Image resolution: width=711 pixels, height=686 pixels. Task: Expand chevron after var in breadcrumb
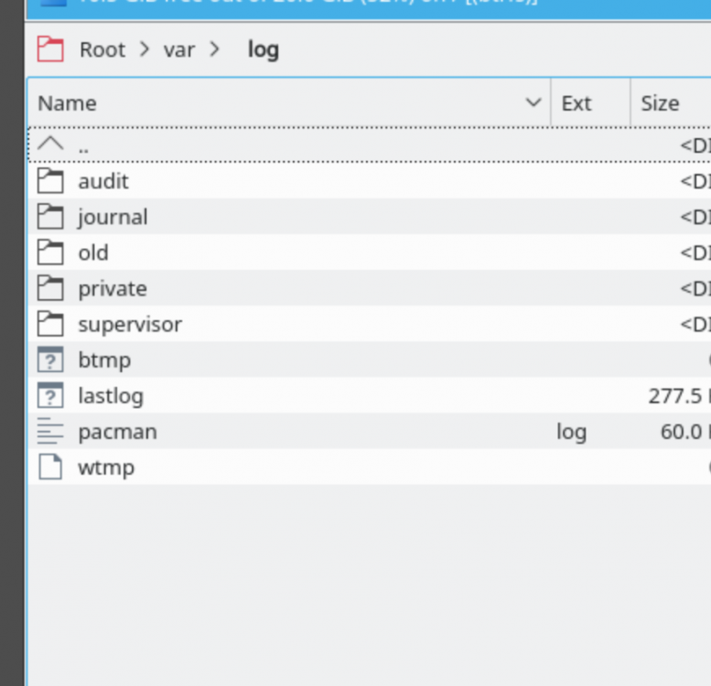tap(214, 49)
